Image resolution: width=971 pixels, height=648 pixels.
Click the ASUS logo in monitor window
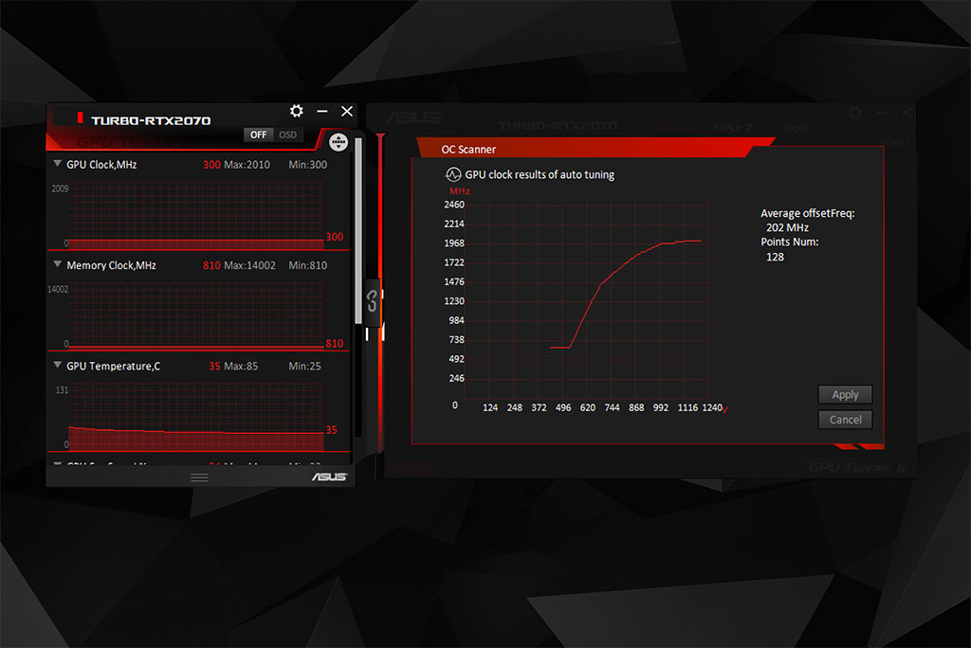pyautogui.click(x=329, y=477)
